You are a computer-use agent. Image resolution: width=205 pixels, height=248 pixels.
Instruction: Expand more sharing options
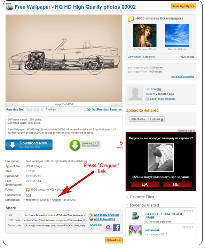click(x=94, y=229)
